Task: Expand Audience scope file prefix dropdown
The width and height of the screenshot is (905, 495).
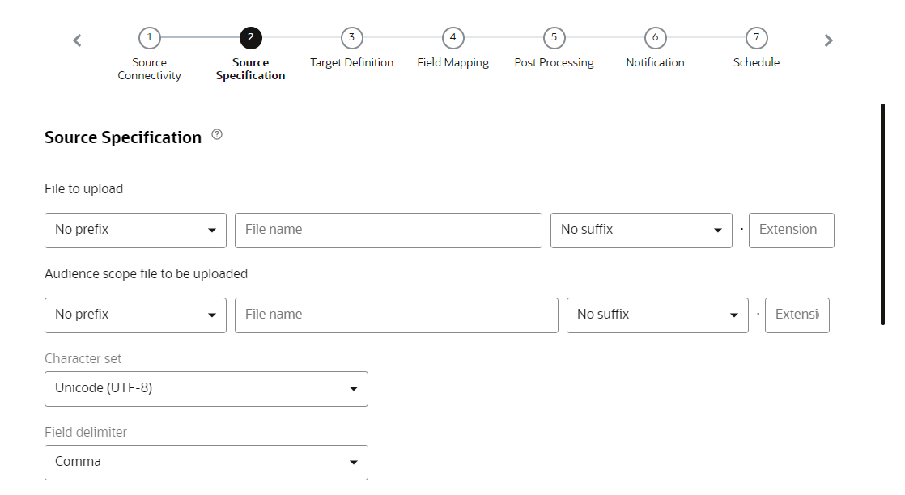Action: pyautogui.click(x=135, y=315)
